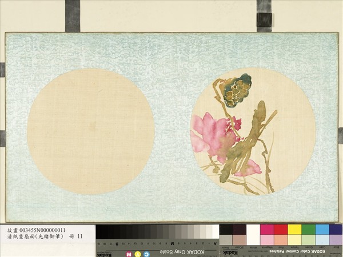
Task: Click the green lotus seed pod
Action: [x=234, y=91]
